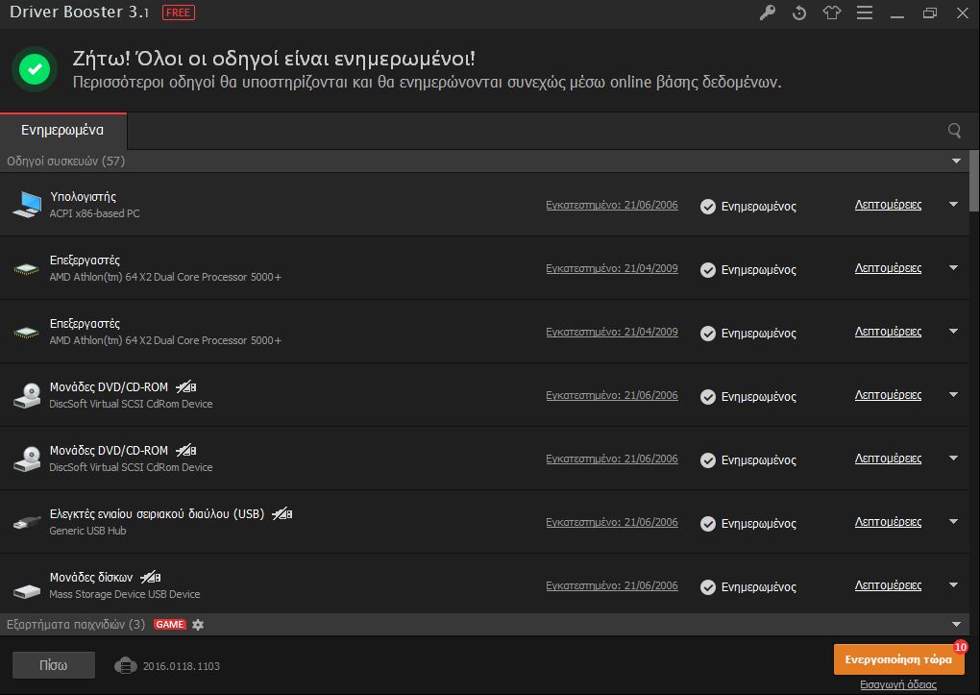The height and width of the screenshot is (695, 980).
Task: Click Ενημερωμένος status text for first DVD/CD-ROM
Action: [759, 397]
